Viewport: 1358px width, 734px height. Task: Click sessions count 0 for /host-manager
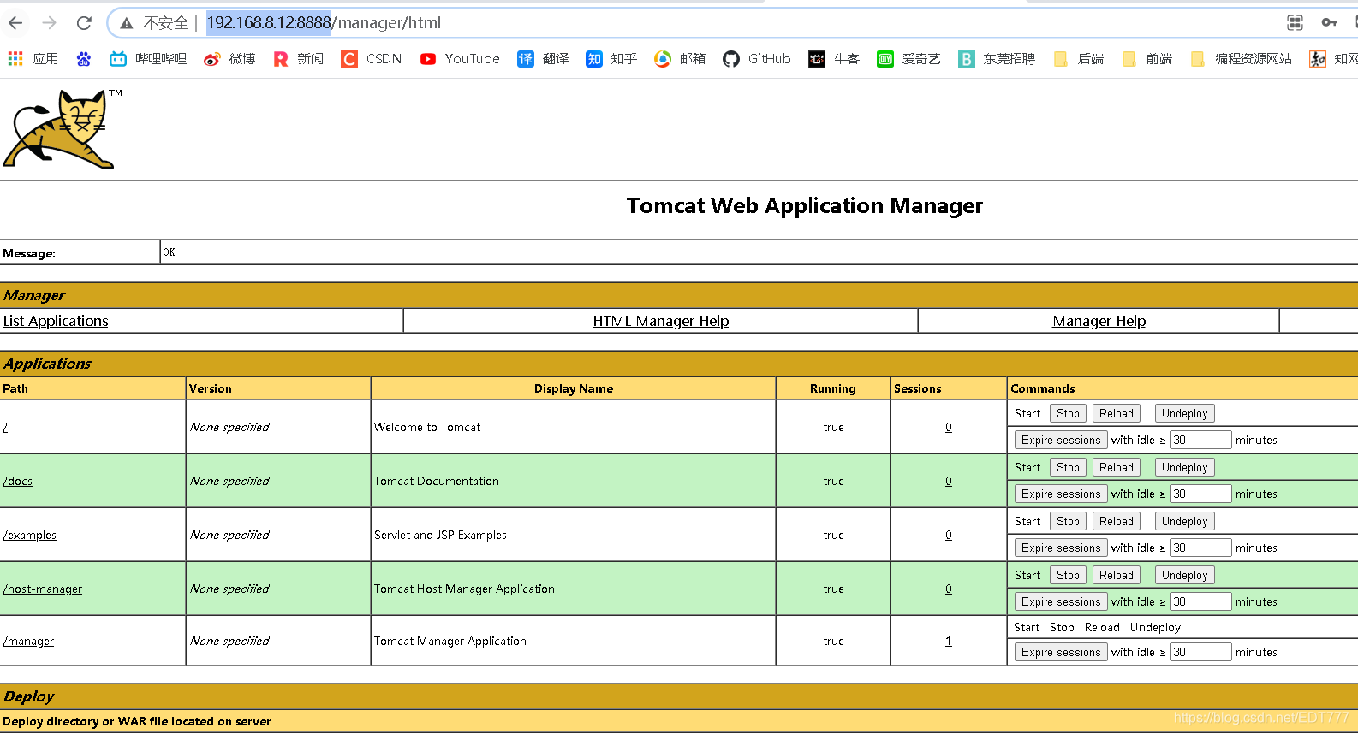click(949, 589)
